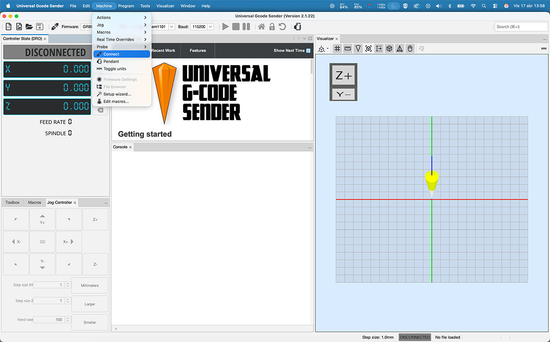The image size is (550, 342).
Task: Click the Z+ jog button
Action: click(x=95, y=219)
